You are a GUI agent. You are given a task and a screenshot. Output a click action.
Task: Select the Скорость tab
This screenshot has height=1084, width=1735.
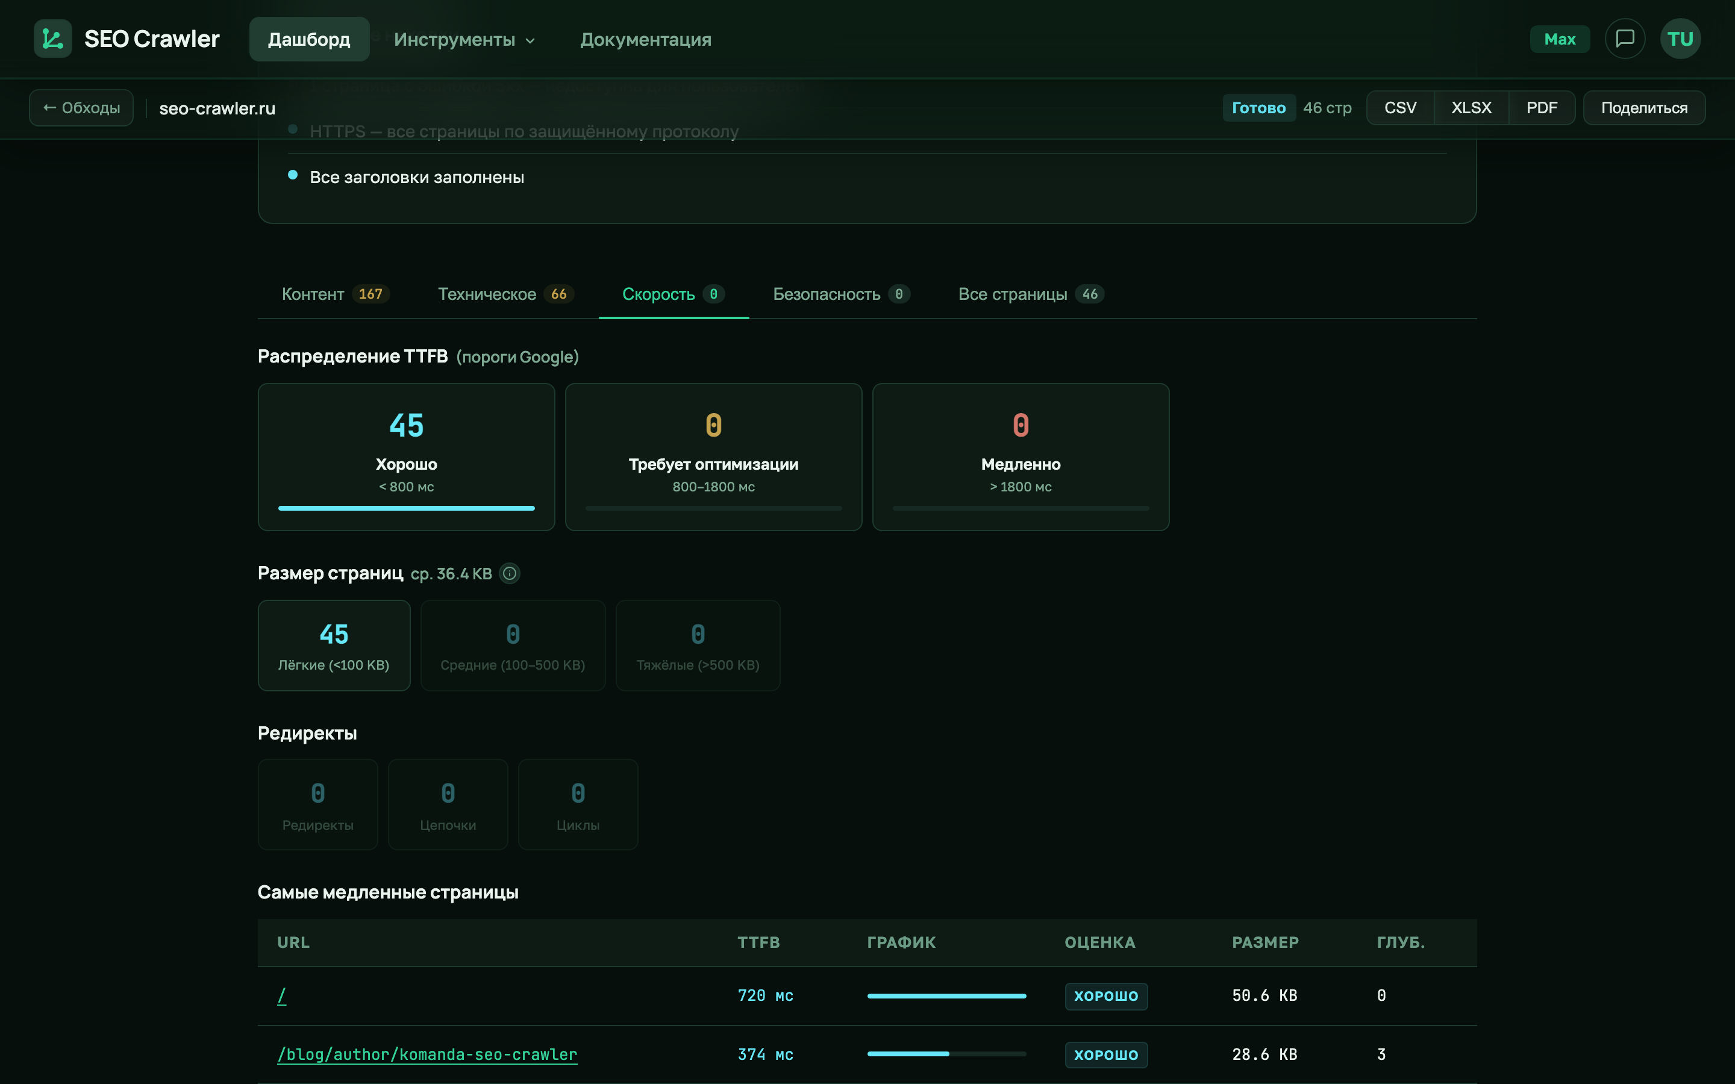(x=673, y=294)
